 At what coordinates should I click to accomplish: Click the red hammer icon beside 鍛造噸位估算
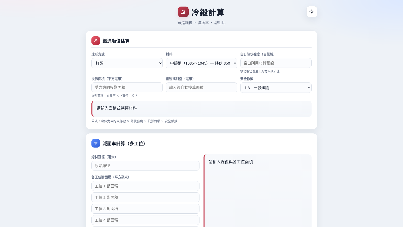pos(96,41)
